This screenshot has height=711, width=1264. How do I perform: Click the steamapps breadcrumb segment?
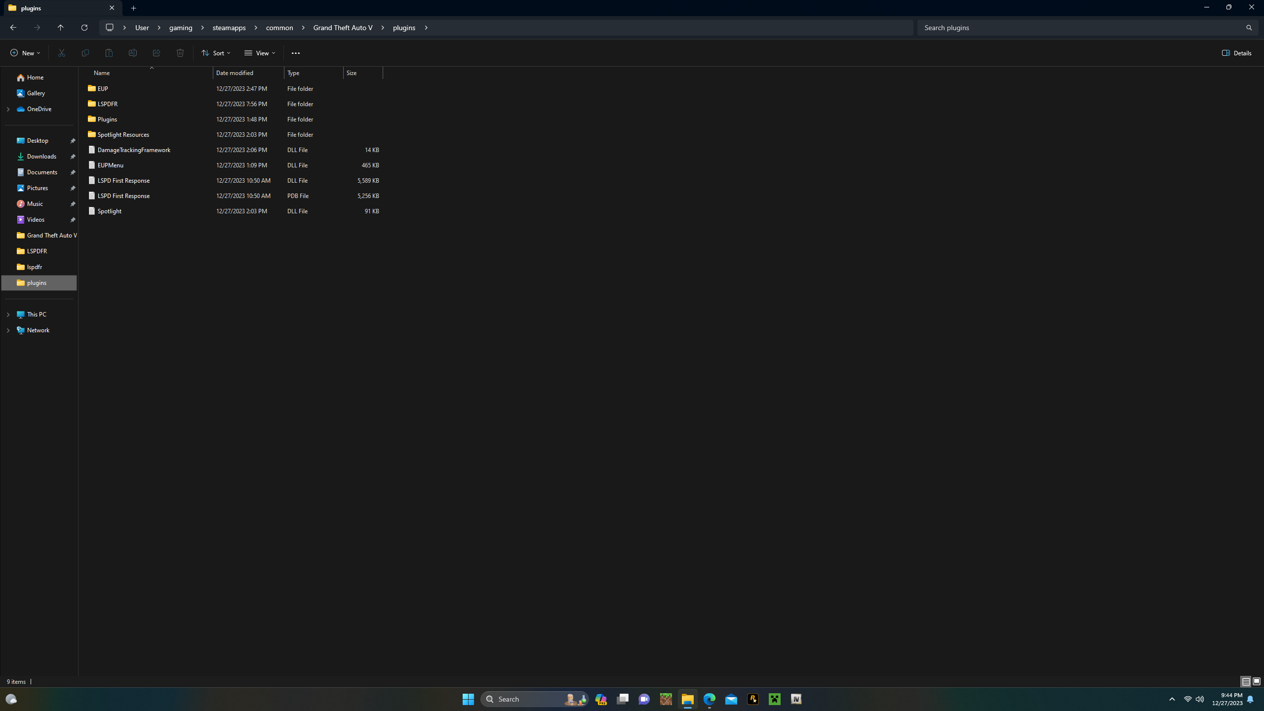pyautogui.click(x=229, y=28)
